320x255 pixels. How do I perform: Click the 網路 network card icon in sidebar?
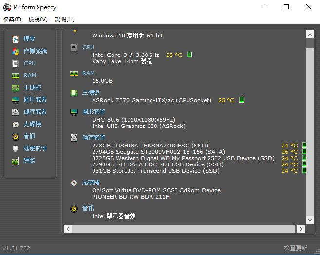16,161
